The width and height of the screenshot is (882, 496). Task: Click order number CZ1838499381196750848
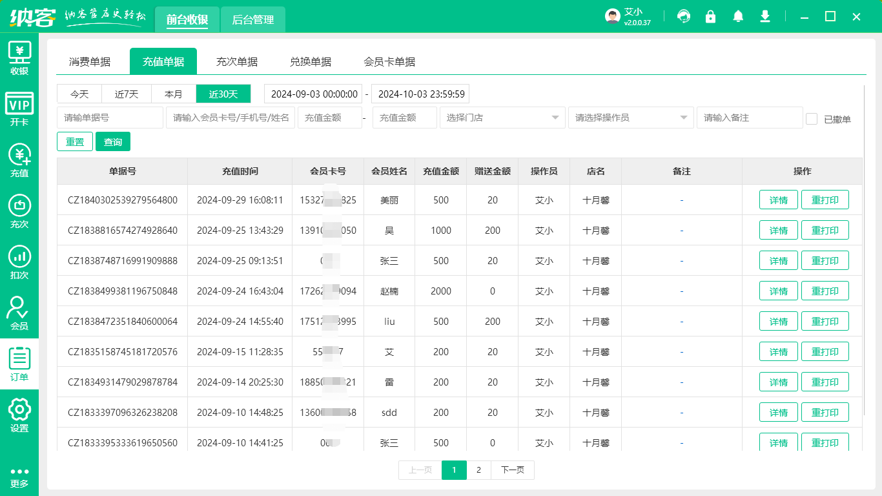click(123, 291)
